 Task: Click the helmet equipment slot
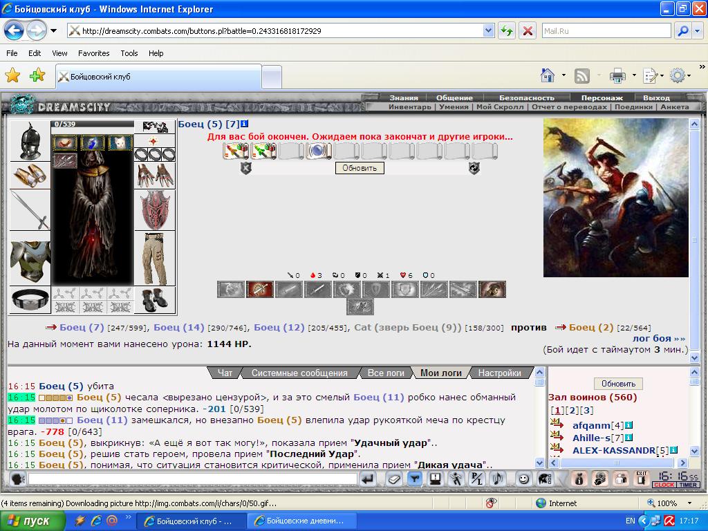point(30,140)
